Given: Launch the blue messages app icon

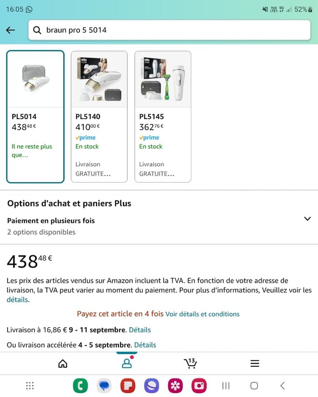Looking at the screenshot, I should coord(104,386).
